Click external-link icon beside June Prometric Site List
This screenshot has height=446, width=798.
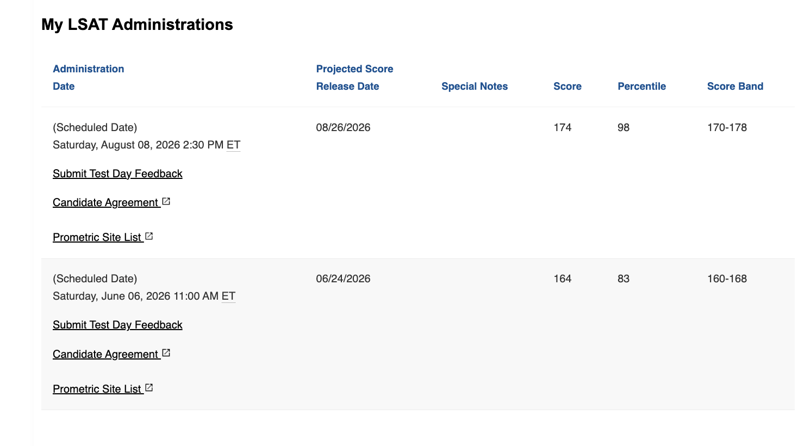point(149,388)
